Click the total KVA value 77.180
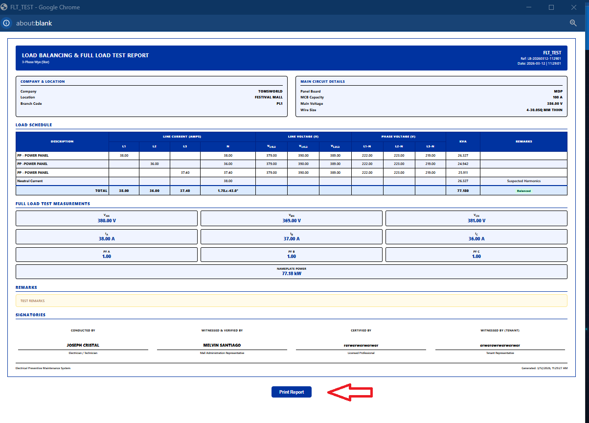This screenshot has width=589, height=423. [x=463, y=191]
